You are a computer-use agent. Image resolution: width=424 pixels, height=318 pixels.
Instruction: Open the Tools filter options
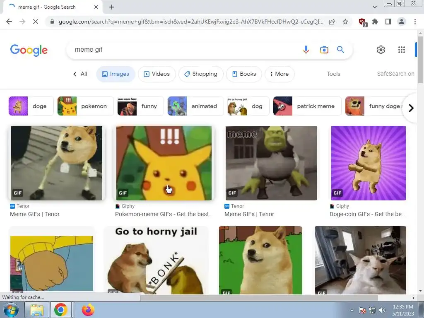[333, 74]
